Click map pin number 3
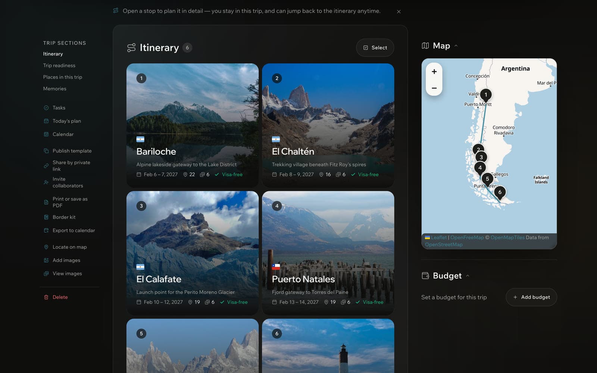 [x=481, y=157]
